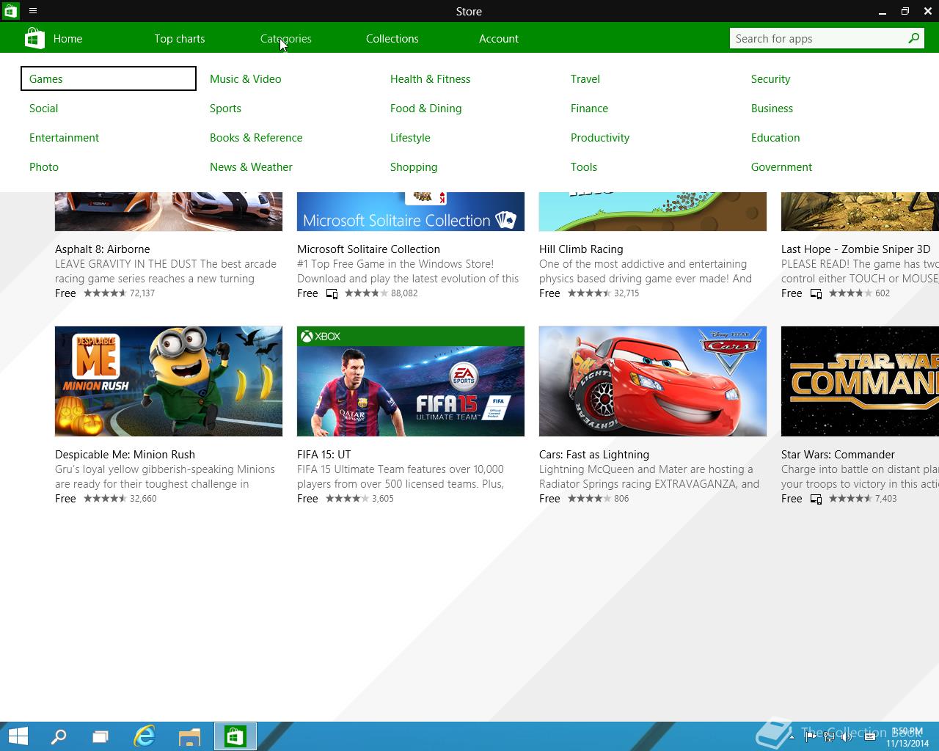The image size is (939, 751).
Task: Show hidden tray icons arrow
Action: click(x=792, y=736)
